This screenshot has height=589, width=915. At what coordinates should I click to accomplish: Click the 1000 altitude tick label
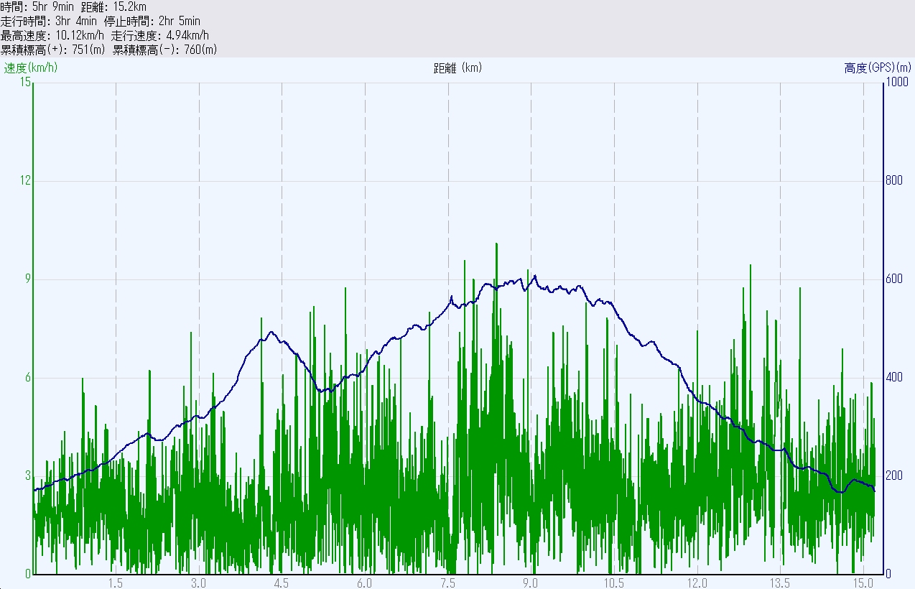click(x=895, y=83)
